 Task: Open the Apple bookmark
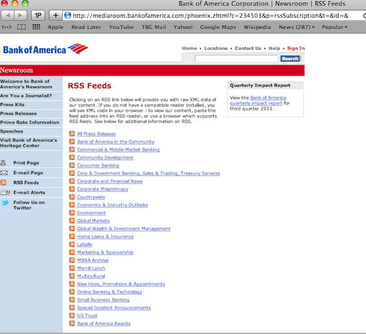[56, 27]
